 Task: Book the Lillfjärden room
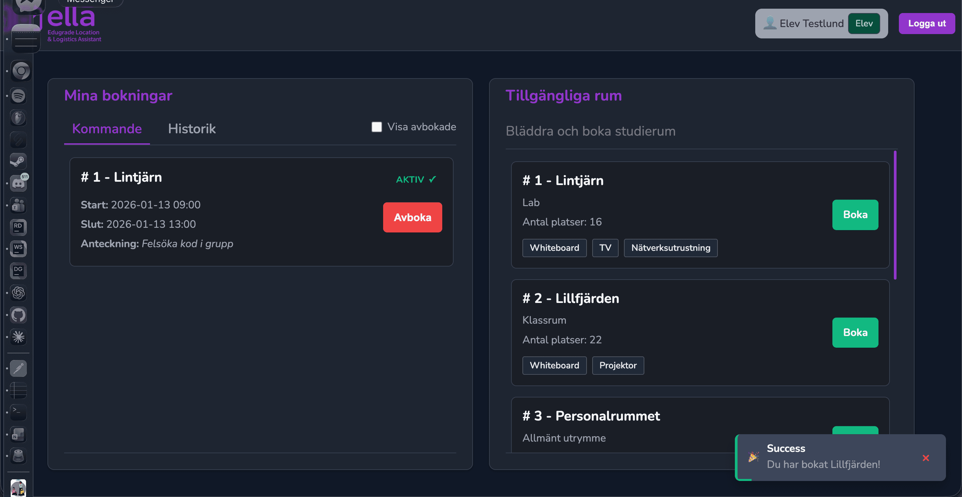point(855,332)
